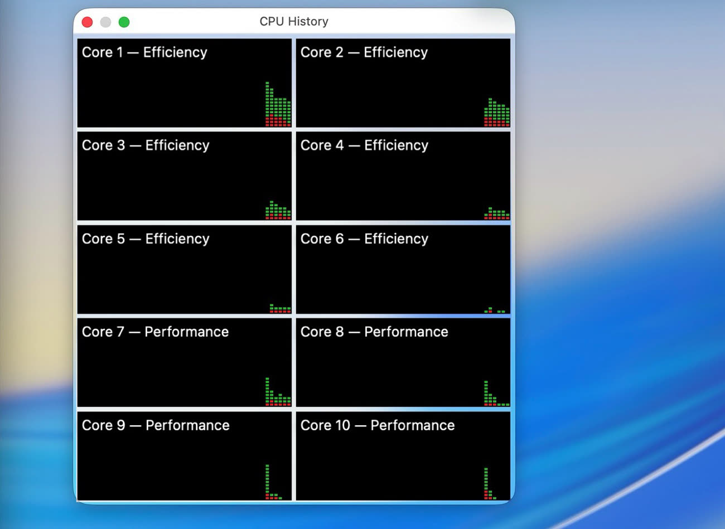The image size is (725, 529).
Task: Click the tall spike in Core 10 graph
Action: 486,482
